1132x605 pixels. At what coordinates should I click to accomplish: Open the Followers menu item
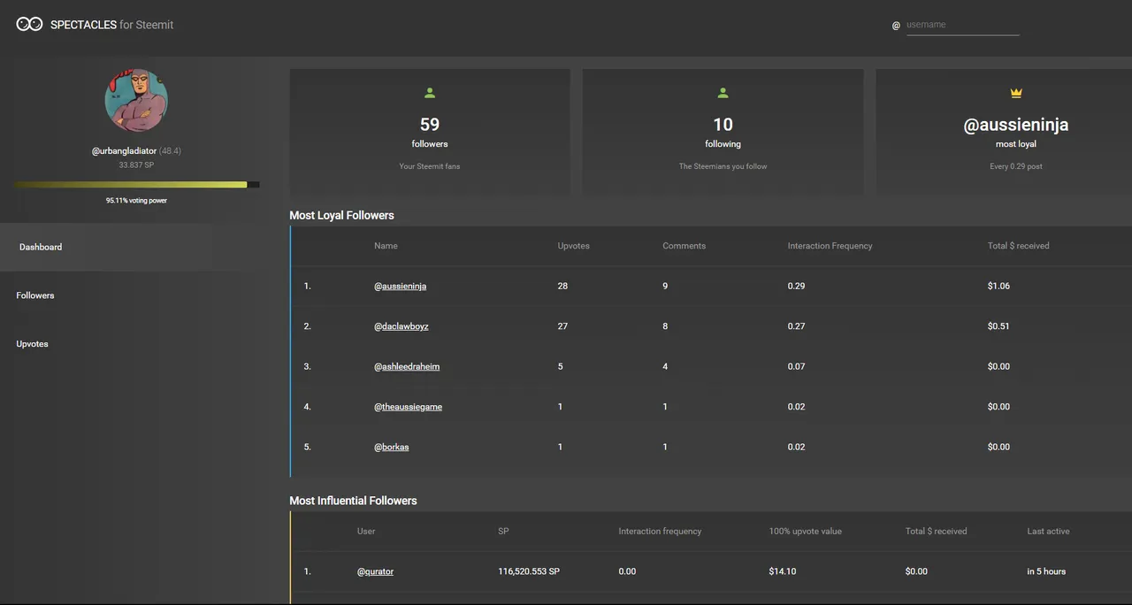click(x=35, y=295)
